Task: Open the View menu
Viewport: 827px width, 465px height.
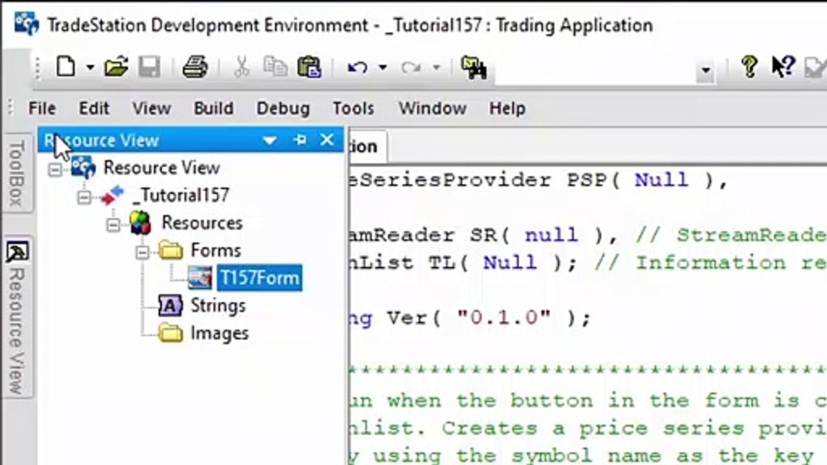Action: 152,108
